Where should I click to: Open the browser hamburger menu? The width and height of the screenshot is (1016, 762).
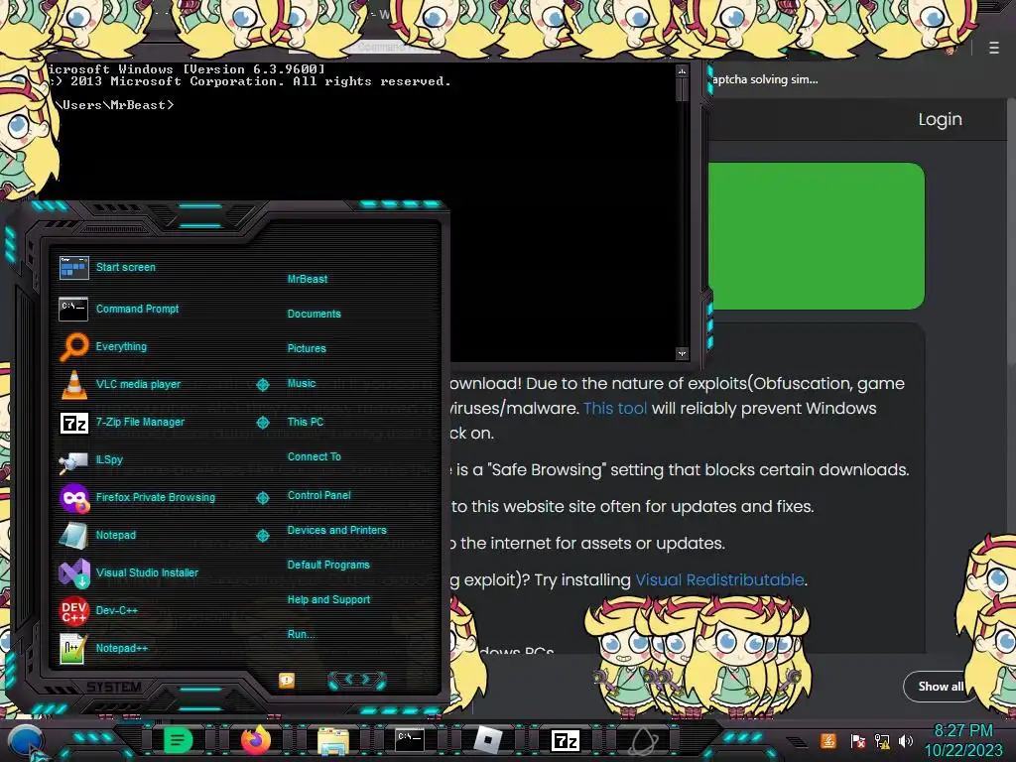(x=994, y=48)
